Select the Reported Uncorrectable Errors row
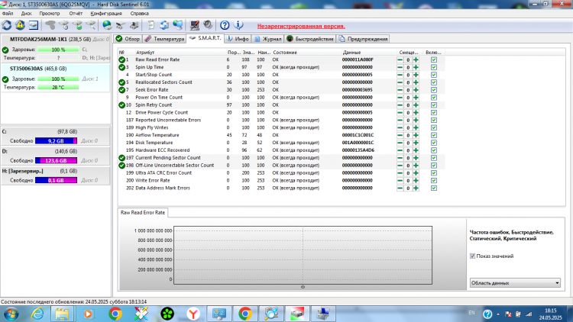The width and height of the screenshot is (573, 322). click(x=281, y=120)
